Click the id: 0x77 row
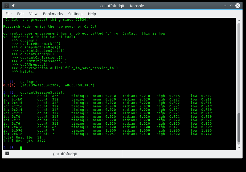Image resolution: width=246 pixels, height=172 pixels. 108,120
